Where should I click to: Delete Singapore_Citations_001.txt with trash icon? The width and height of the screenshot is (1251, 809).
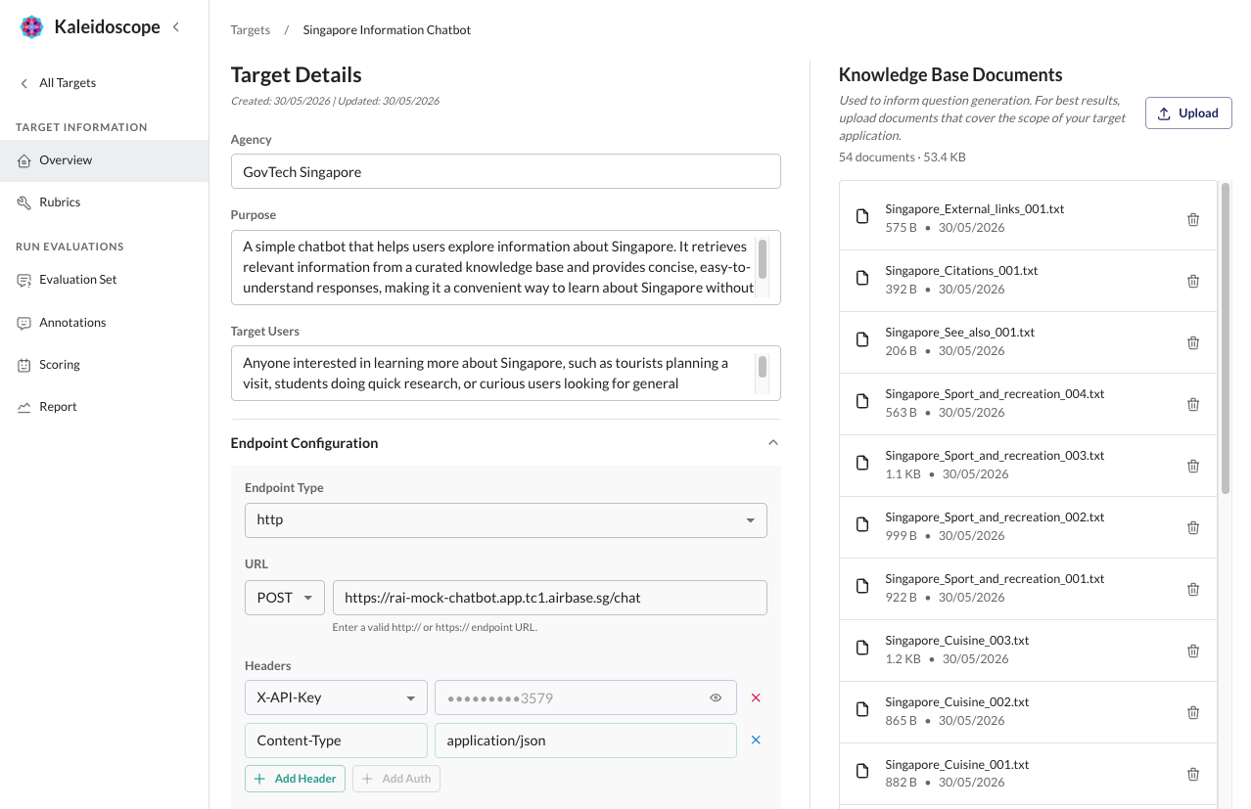(1193, 281)
